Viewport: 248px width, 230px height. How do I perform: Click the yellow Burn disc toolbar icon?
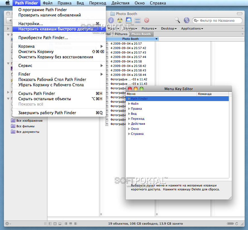pyautogui.click(x=120, y=20)
